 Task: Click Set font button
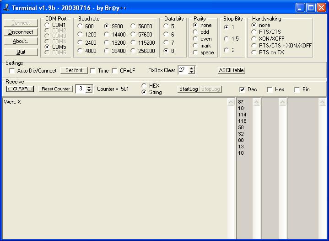click(x=74, y=70)
